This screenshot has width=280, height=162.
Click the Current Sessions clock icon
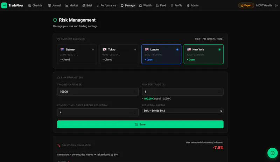58,39
